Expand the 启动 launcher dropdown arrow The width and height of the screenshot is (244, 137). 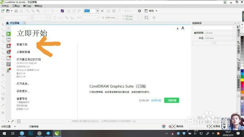click(x=156, y=11)
